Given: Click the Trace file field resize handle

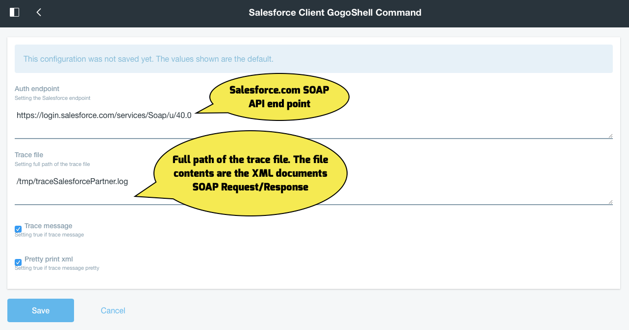Looking at the screenshot, I should [x=610, y=201].
